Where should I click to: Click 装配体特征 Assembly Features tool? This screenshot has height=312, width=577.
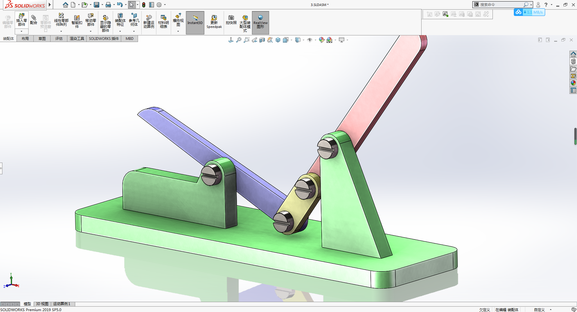coord(120,20)
